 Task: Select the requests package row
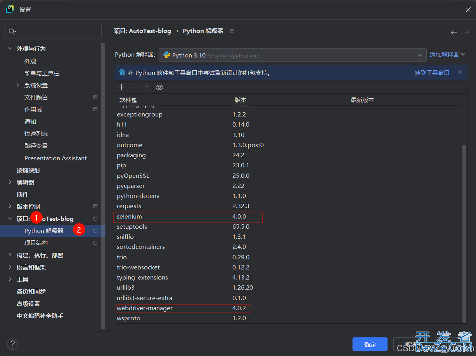click(289, 206)
